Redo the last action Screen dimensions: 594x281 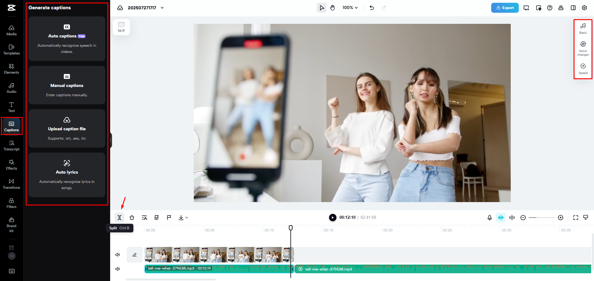coord(384,8)
